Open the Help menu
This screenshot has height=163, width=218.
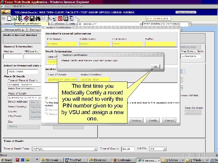click(72, 24)
